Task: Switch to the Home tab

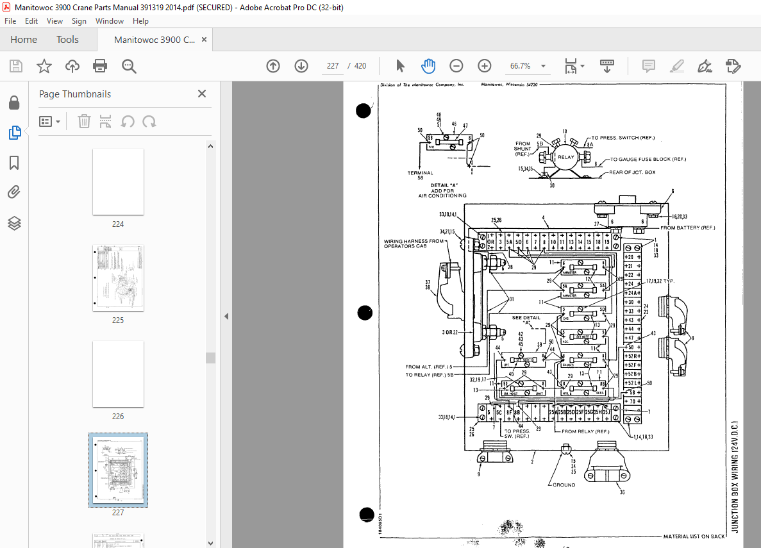Action: coord(24,40)
